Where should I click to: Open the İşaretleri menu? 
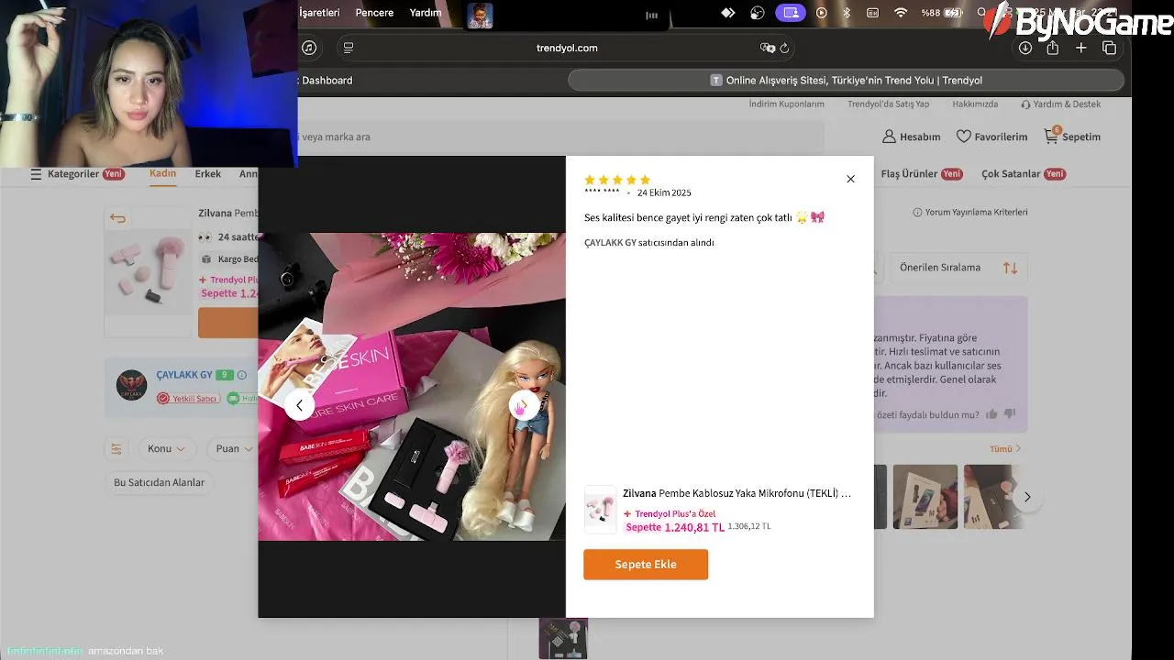tap(319, 13)
